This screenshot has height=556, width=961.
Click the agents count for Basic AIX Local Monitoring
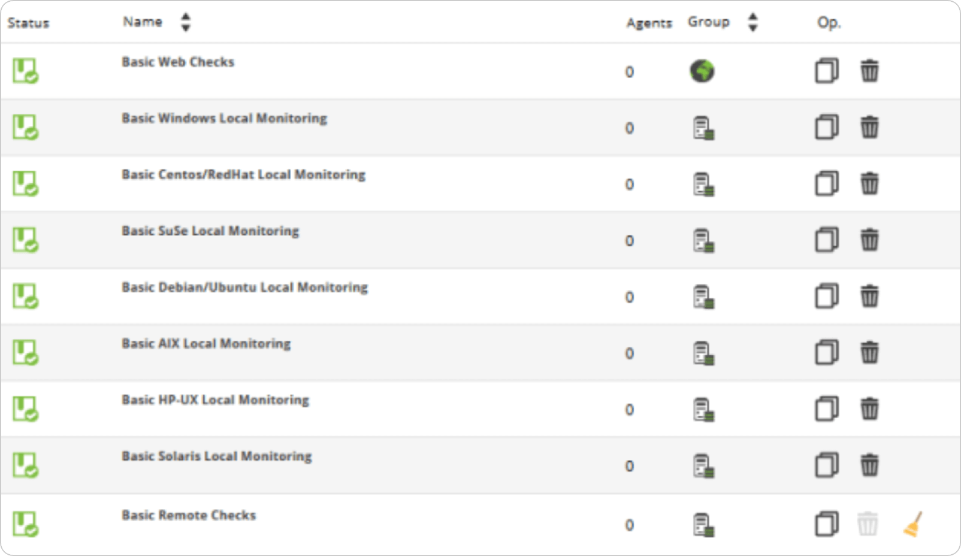coord(630,353)
